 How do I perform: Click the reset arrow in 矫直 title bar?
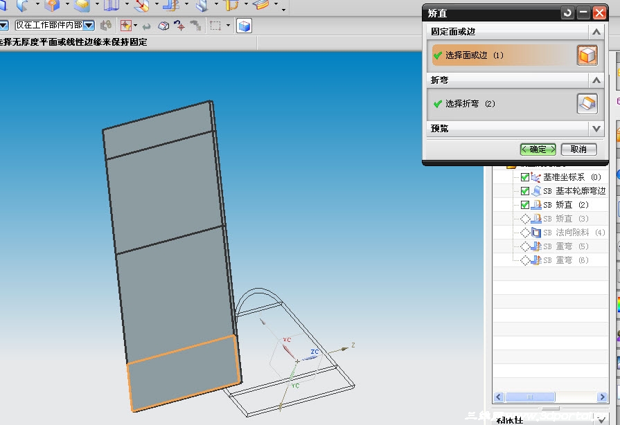click(x=567, y=13)
